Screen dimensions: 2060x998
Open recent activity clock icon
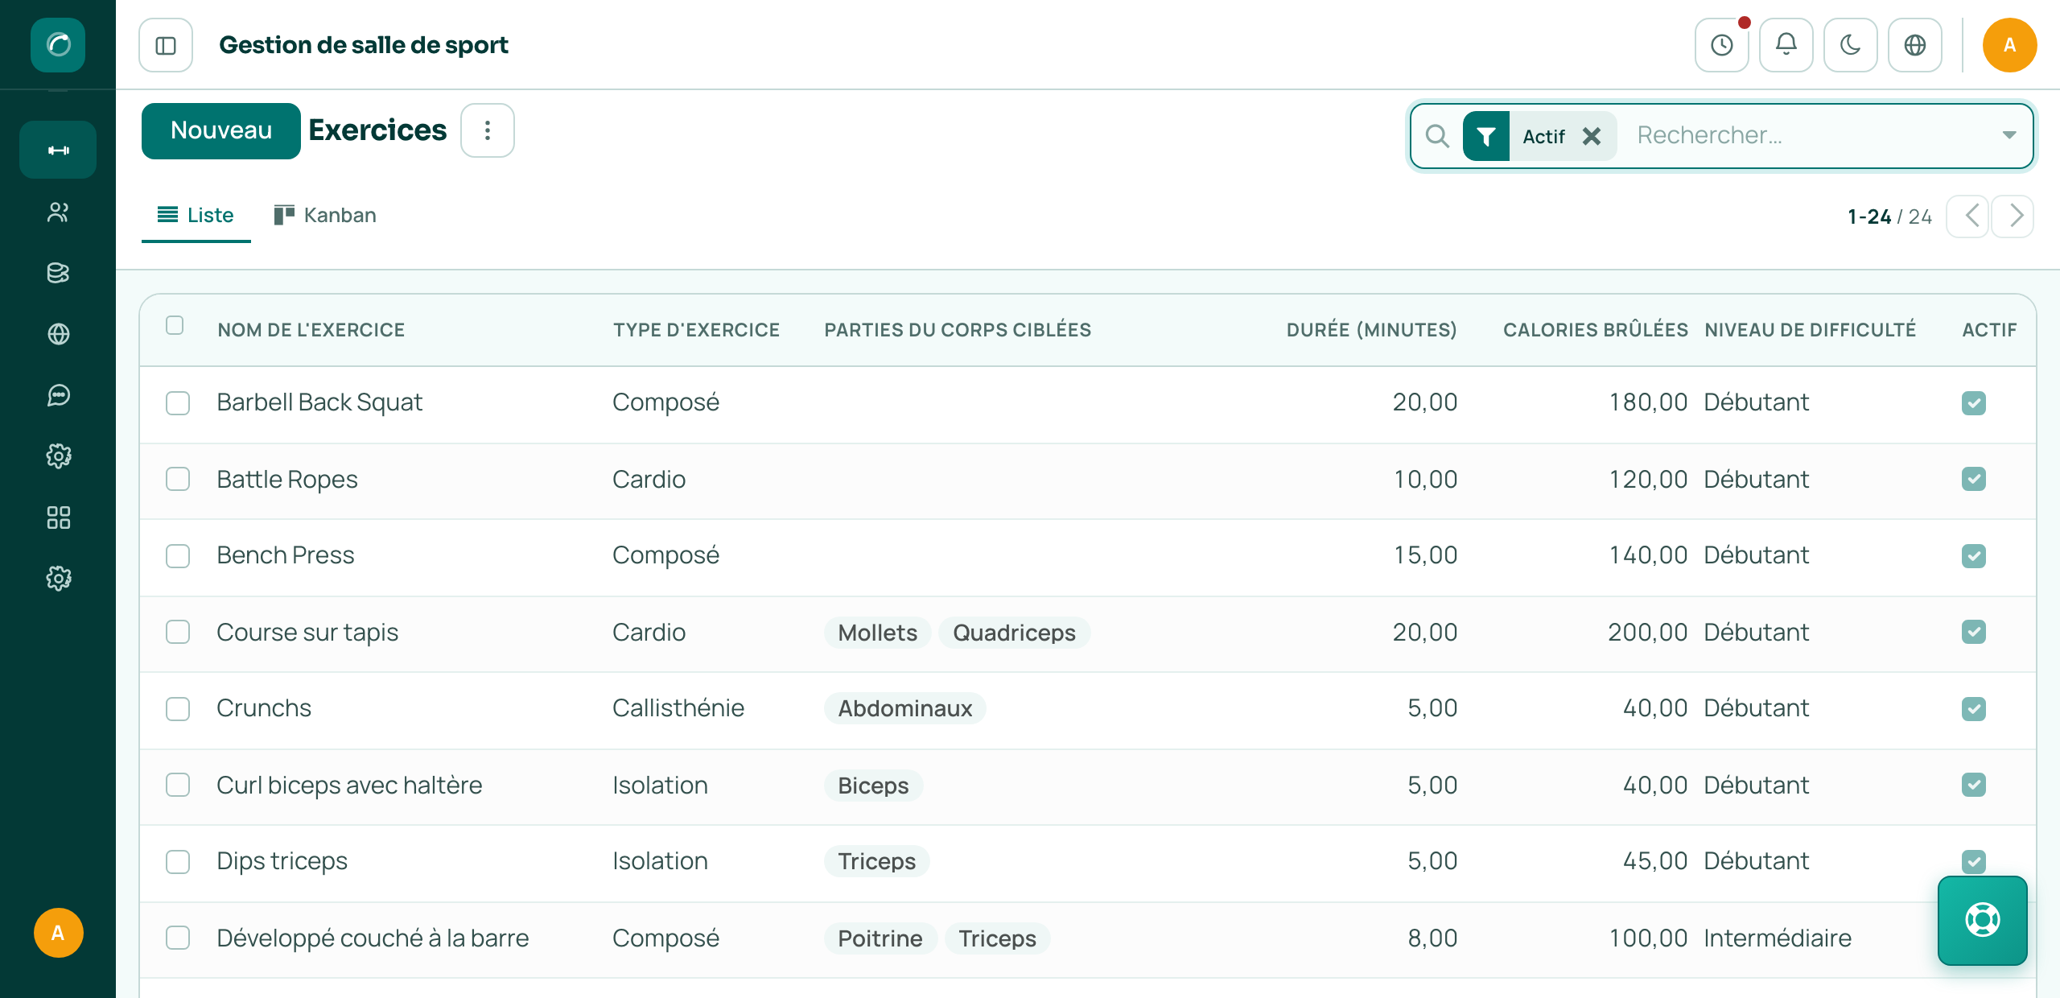pos(1722,45)
